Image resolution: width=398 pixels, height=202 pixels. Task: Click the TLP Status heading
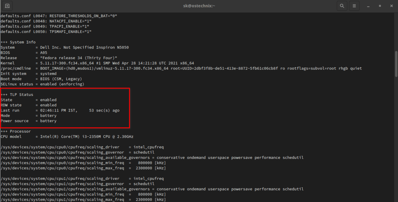pos(18,94)
